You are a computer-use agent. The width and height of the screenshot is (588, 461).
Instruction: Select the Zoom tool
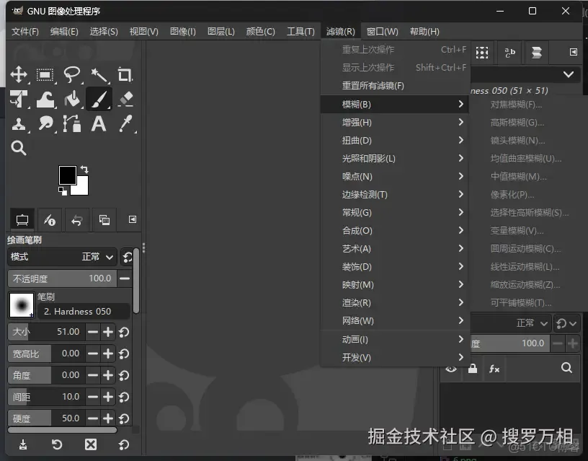point(18,146)
